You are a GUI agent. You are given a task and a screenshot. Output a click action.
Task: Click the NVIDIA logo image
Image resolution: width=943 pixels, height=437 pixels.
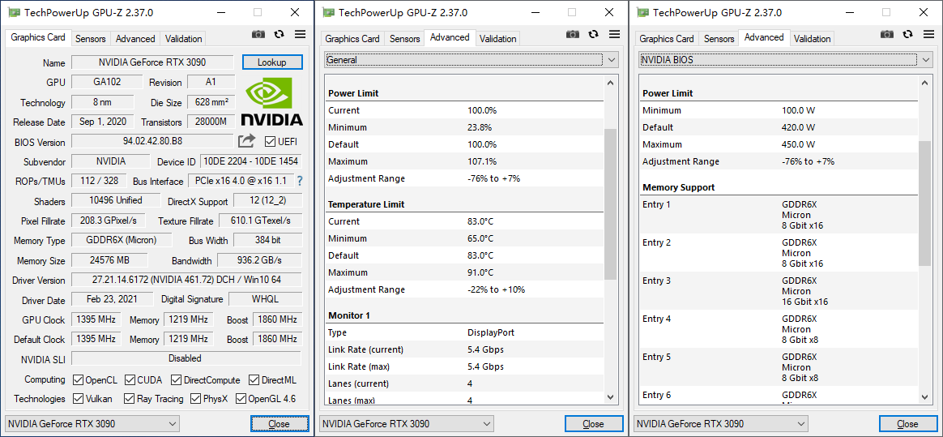coord(271,102)
